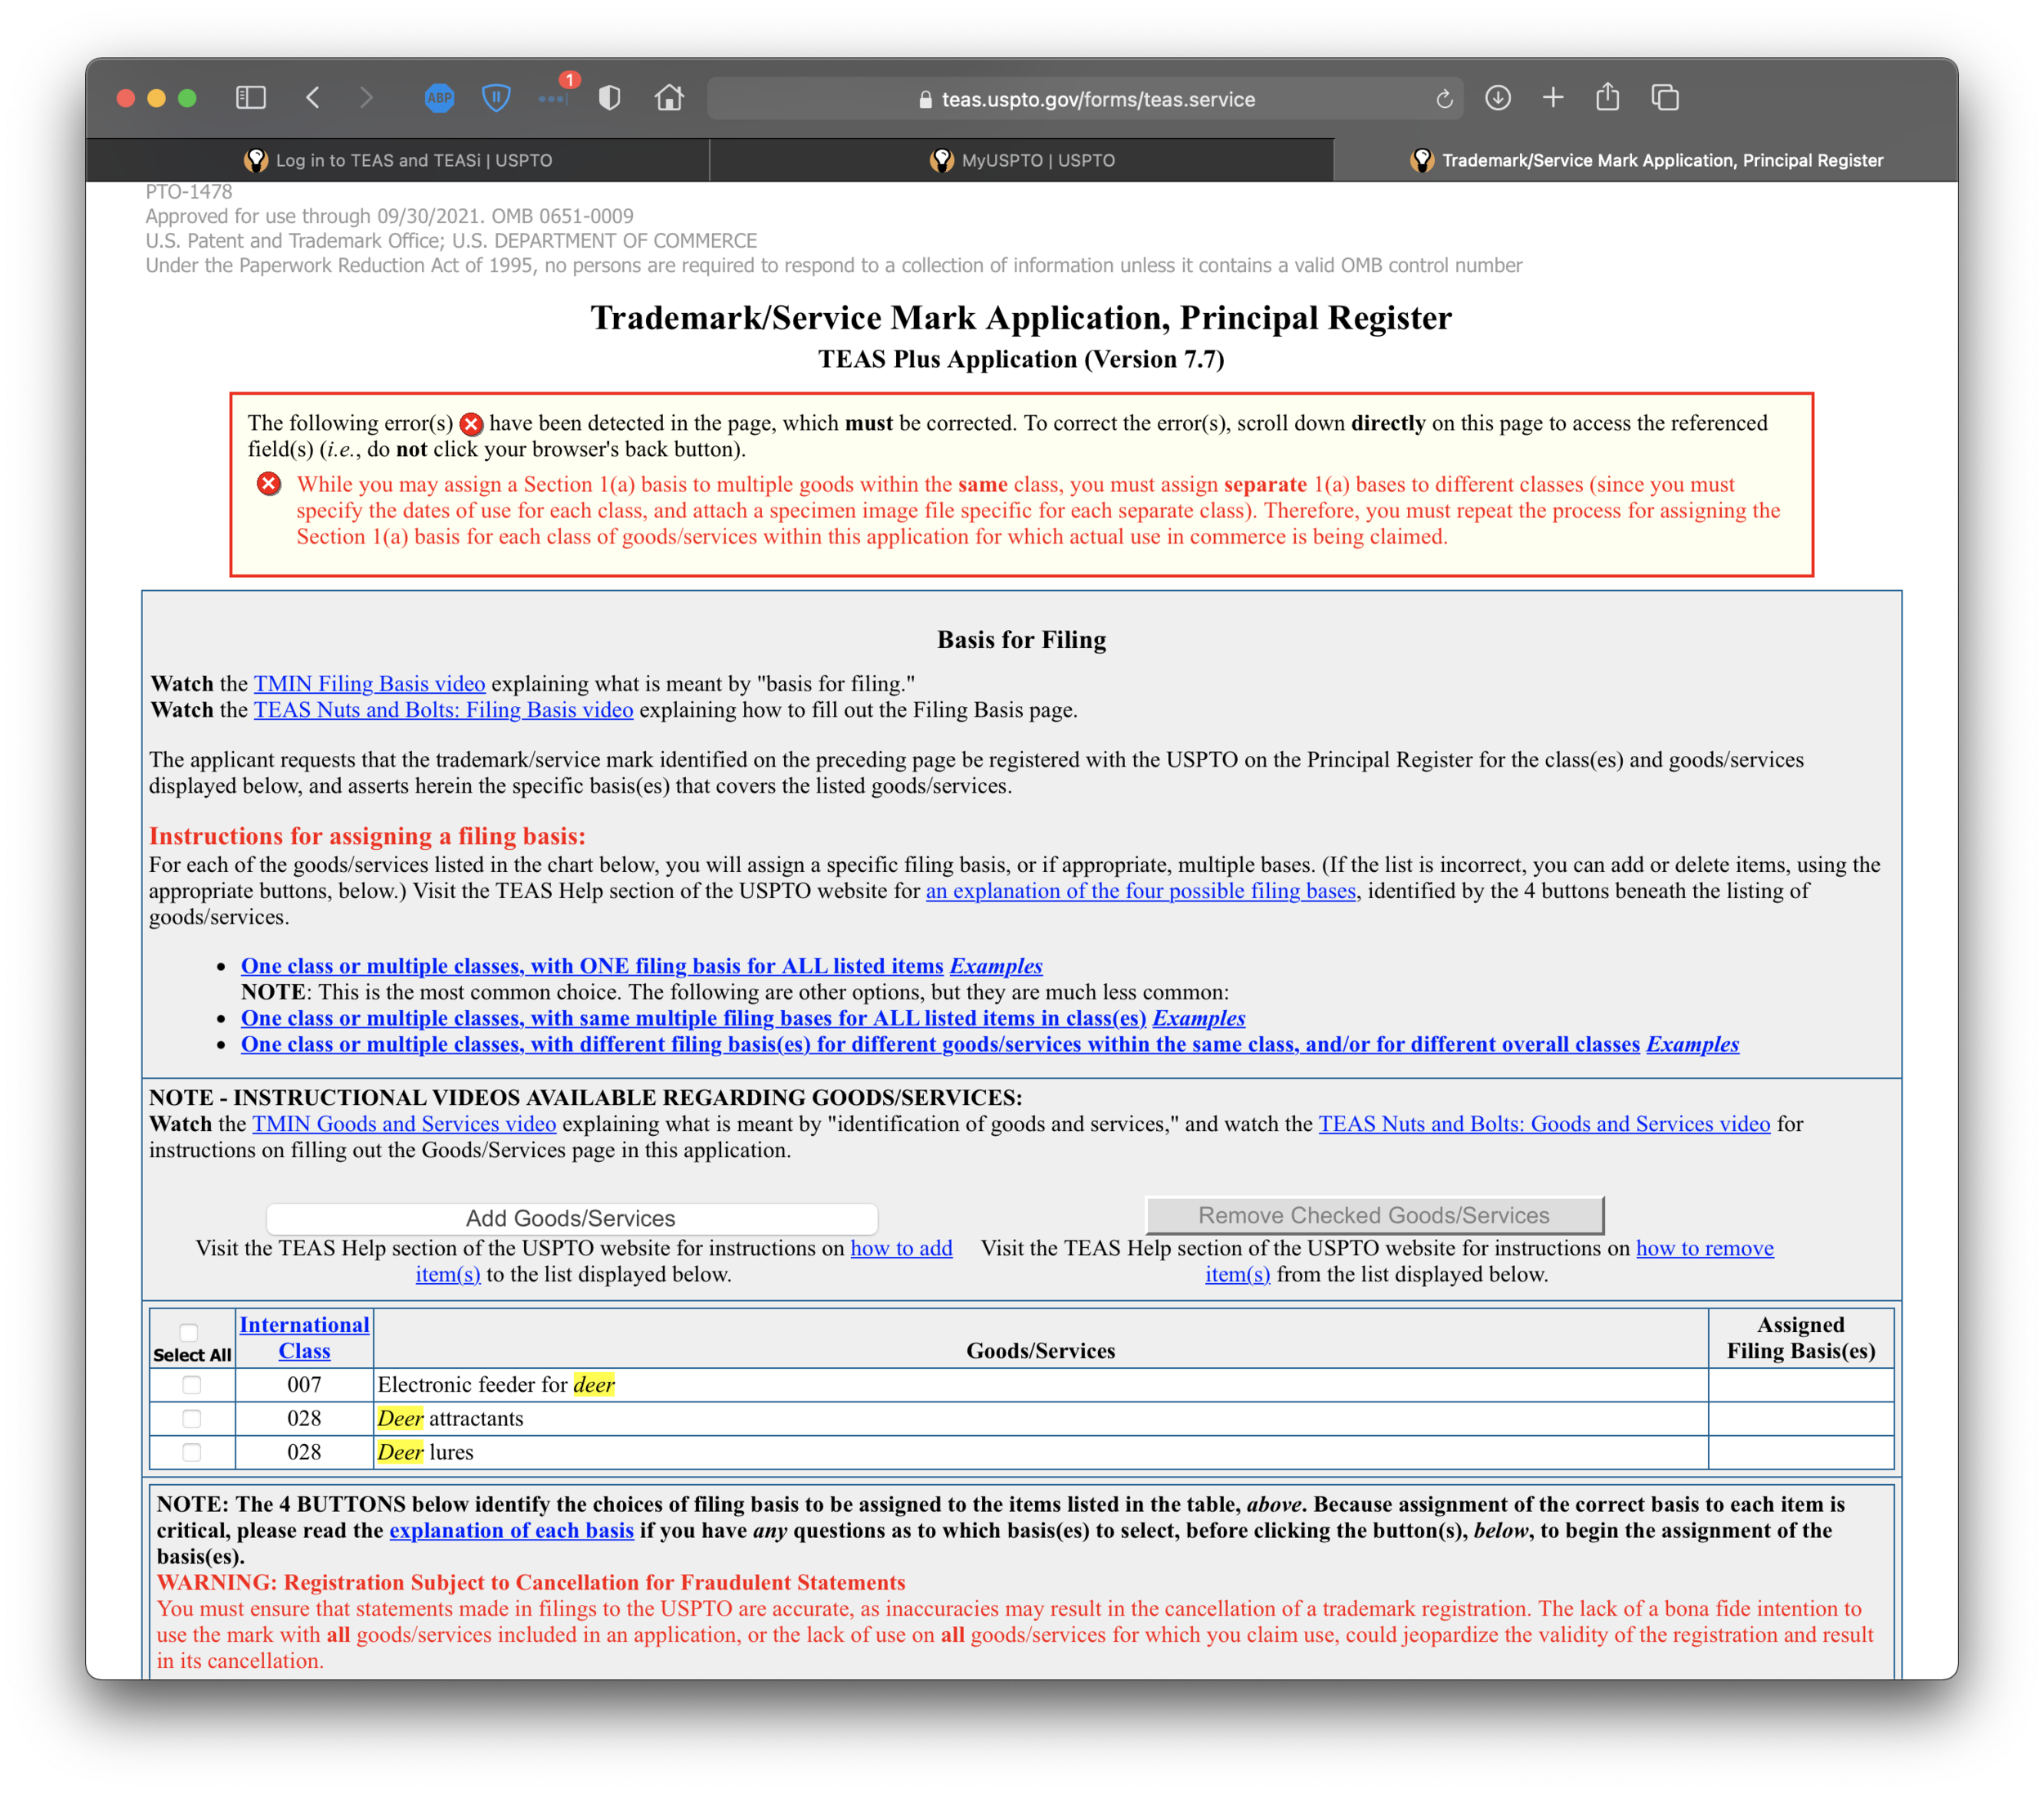The image size is (2044, 1793).
Task: Click the lock icon in address bar
Action: click(925, 100)
